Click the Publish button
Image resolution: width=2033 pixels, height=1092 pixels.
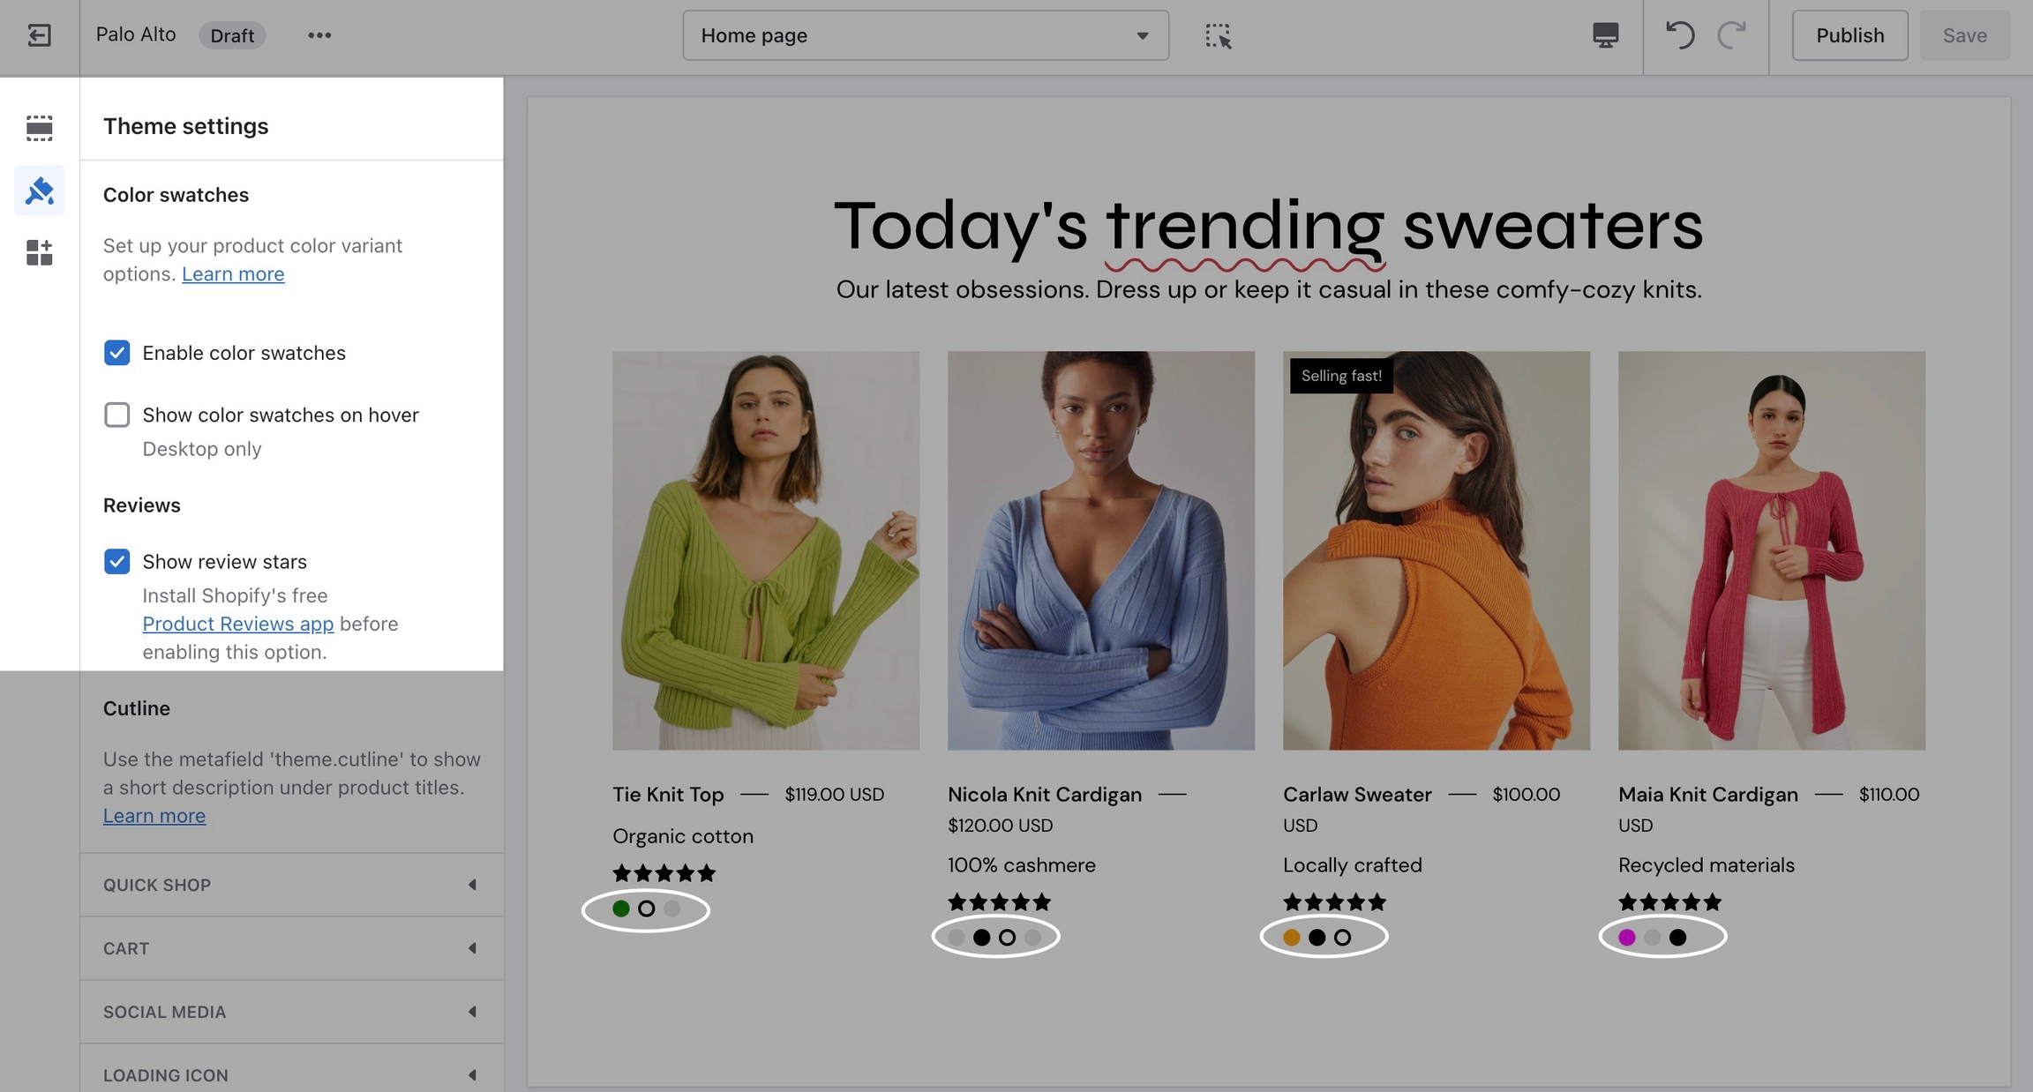[1849, 35]
